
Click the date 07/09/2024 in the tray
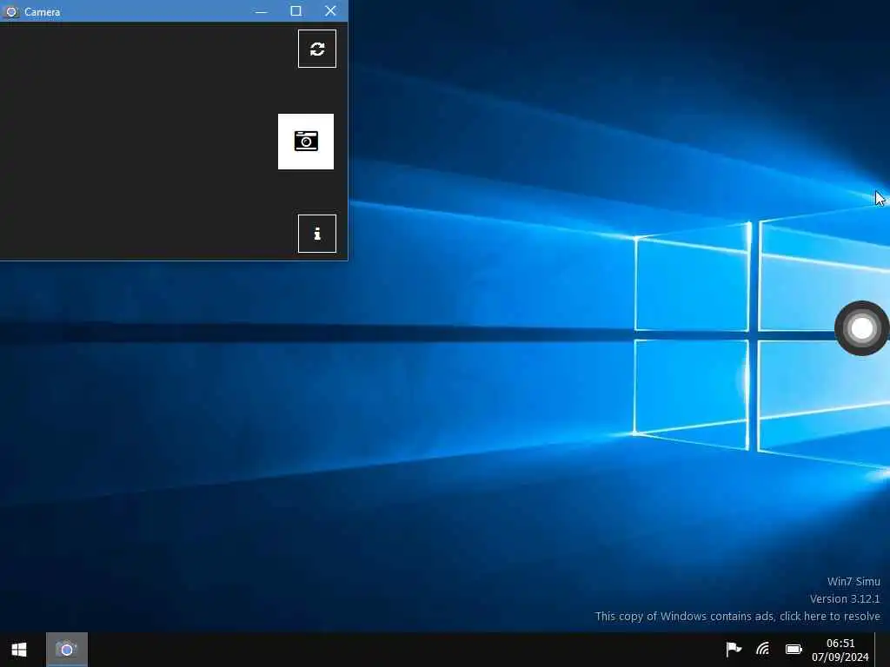840,657
